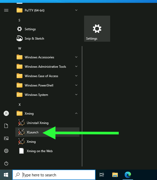157x180 pixels.
Task: Click the Windows Accessories folder icon
Action: [x=19, y=57]
